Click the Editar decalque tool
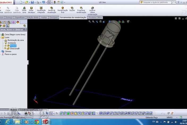The width and height of the screenshot is (187, 125). pos(31,10)
